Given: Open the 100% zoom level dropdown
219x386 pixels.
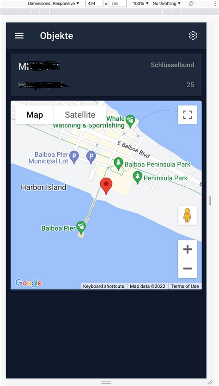Looking at the screenshot, I should pos(140,3).
